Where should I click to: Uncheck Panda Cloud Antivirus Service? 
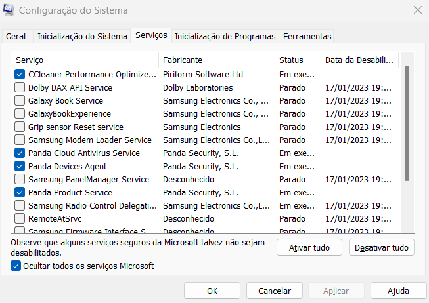click(20, 153)
